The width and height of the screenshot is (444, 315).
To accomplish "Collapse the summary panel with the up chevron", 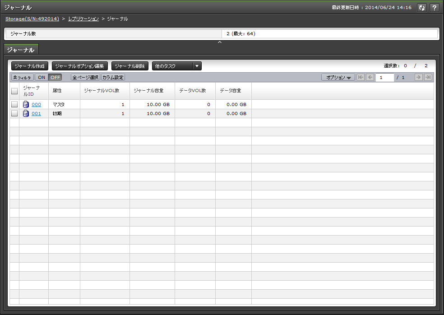I will tap(219, 42).
